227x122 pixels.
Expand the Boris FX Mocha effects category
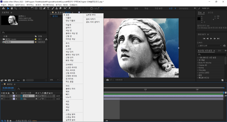[x=198, y=63]
